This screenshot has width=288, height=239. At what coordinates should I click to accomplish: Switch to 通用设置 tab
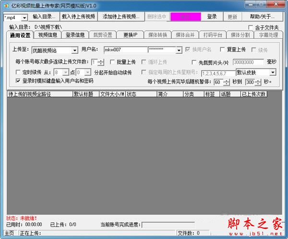[20, 35]
